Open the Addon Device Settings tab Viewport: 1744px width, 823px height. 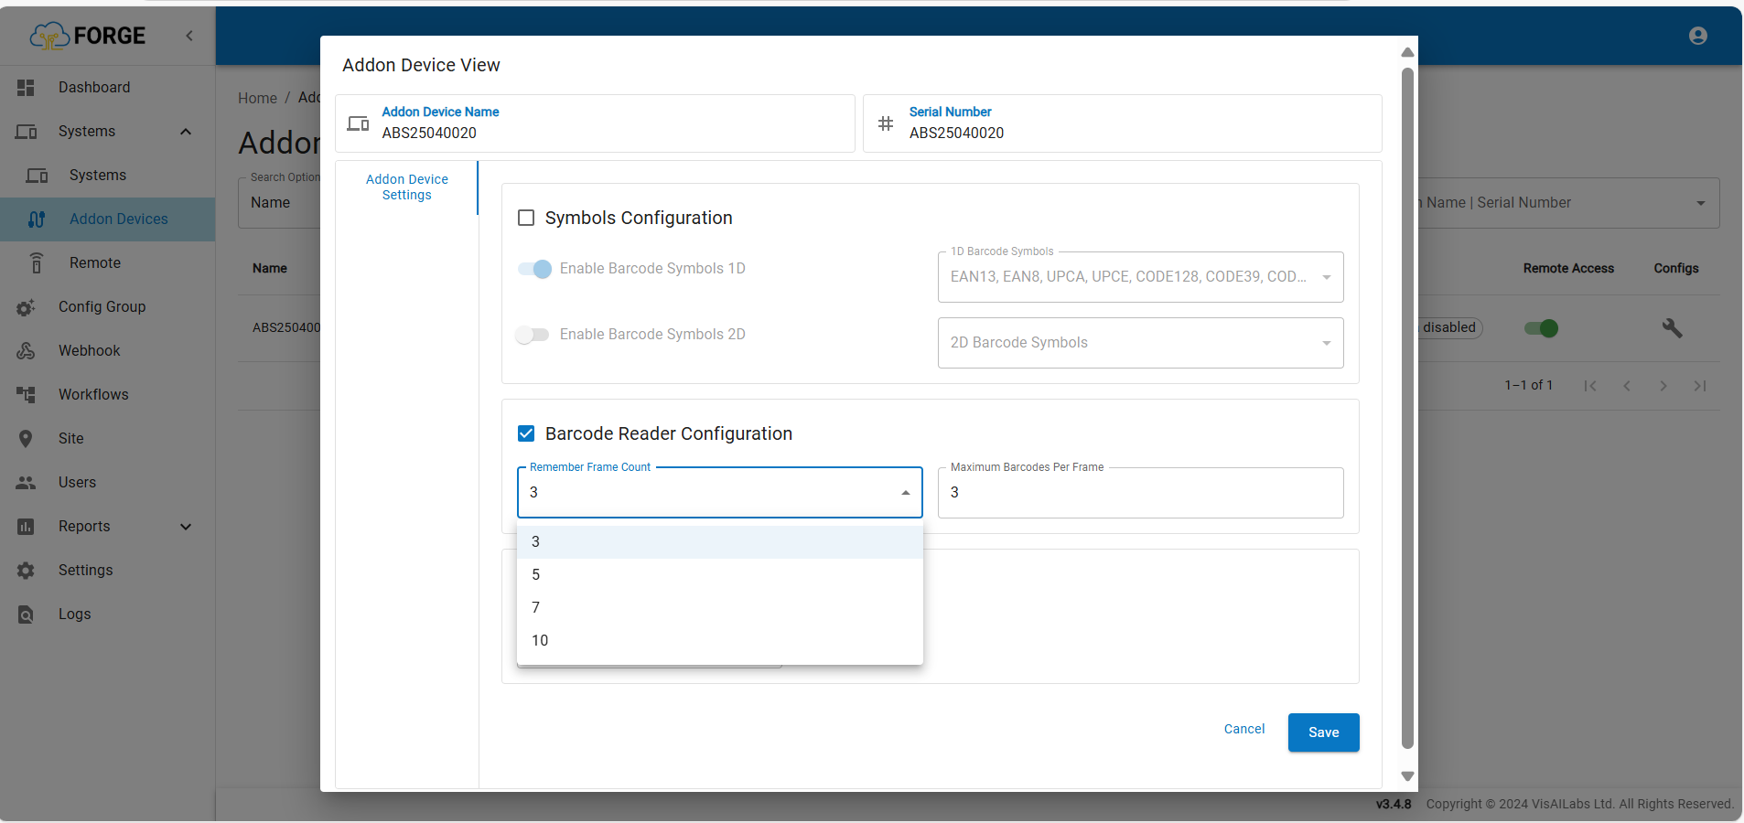tap(407, 187)
